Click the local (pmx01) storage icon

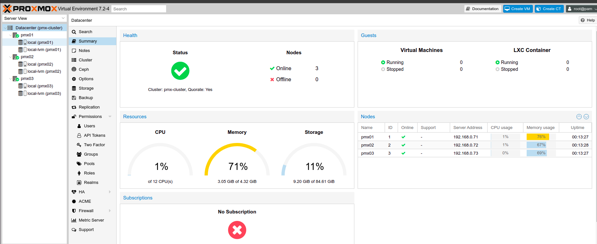point(22,42)
